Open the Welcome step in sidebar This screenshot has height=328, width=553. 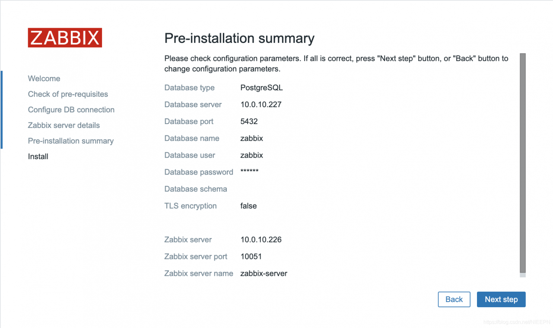click(x=44, y=79)
